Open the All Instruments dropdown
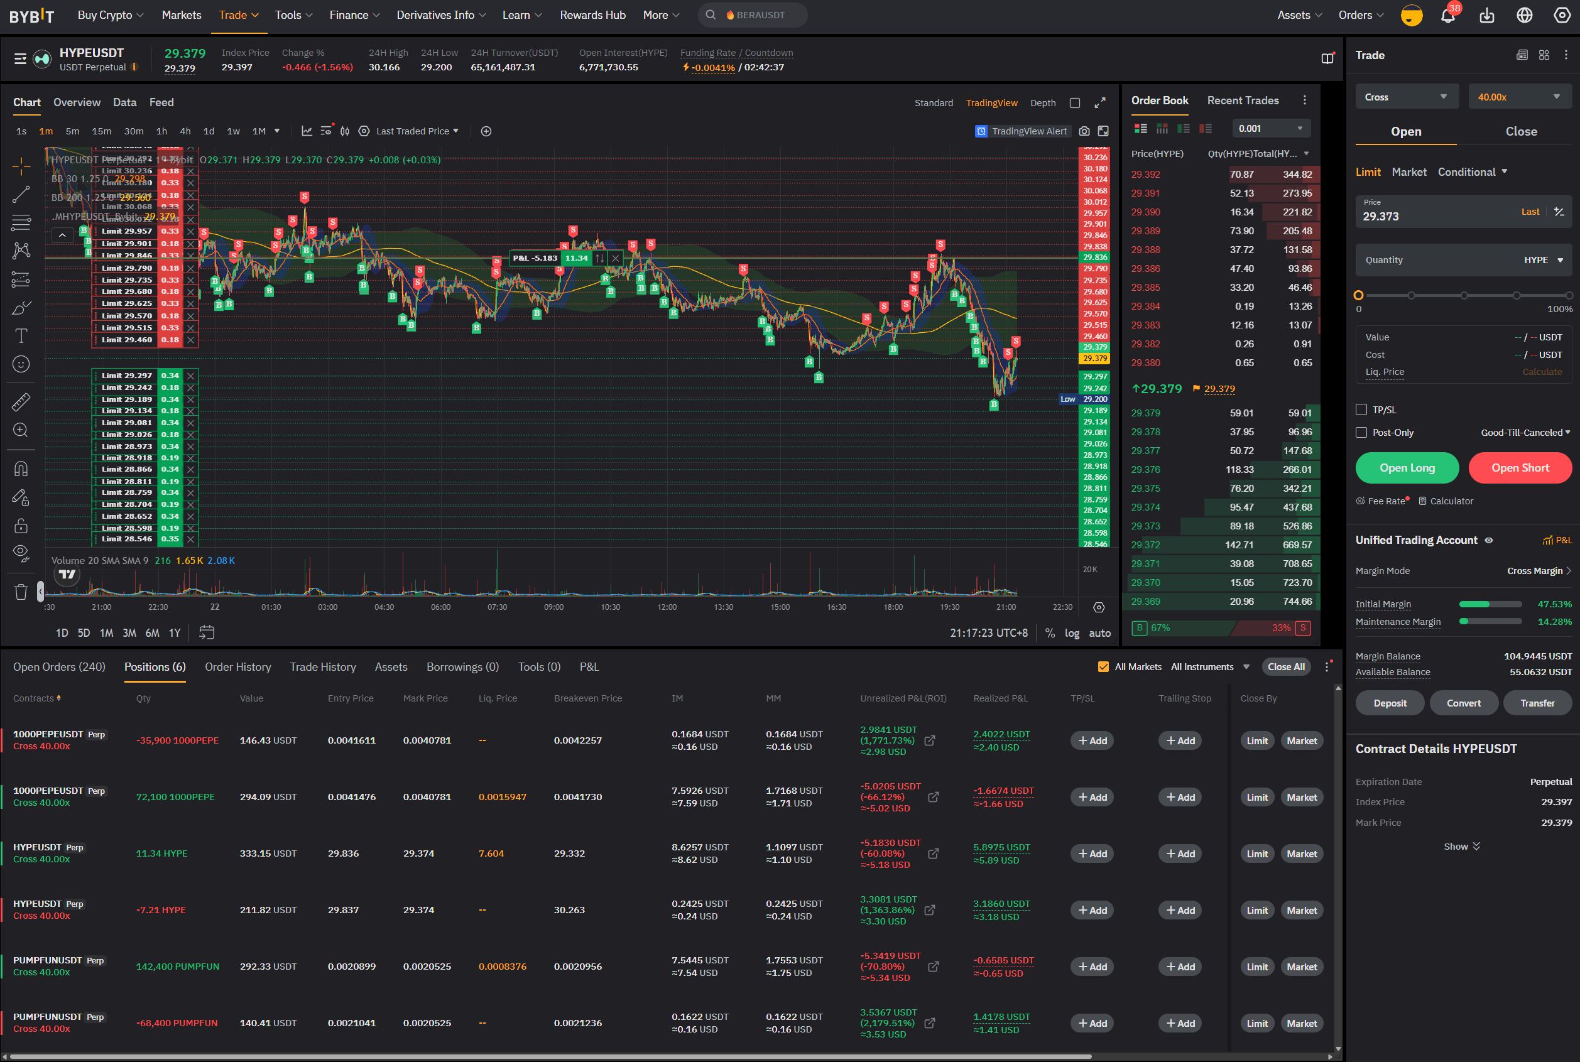The image size is (1580, 1062). click(x=1210, y=666)
